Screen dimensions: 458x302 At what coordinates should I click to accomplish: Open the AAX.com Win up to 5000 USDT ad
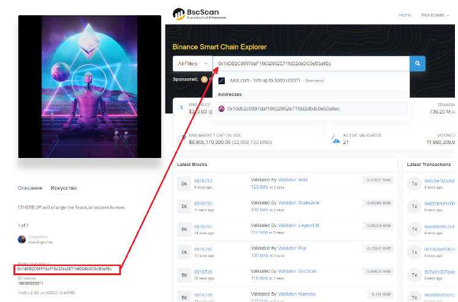pos(265,81)
